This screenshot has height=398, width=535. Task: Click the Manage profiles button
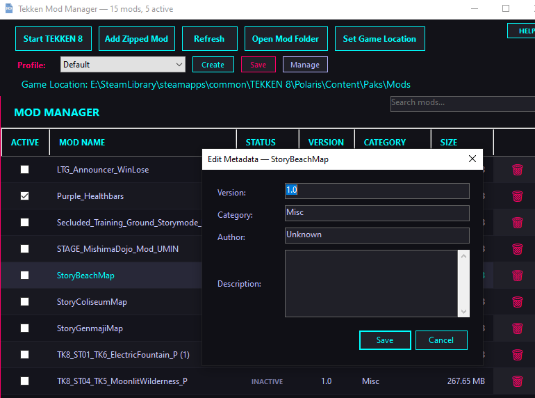pos(305,65)
